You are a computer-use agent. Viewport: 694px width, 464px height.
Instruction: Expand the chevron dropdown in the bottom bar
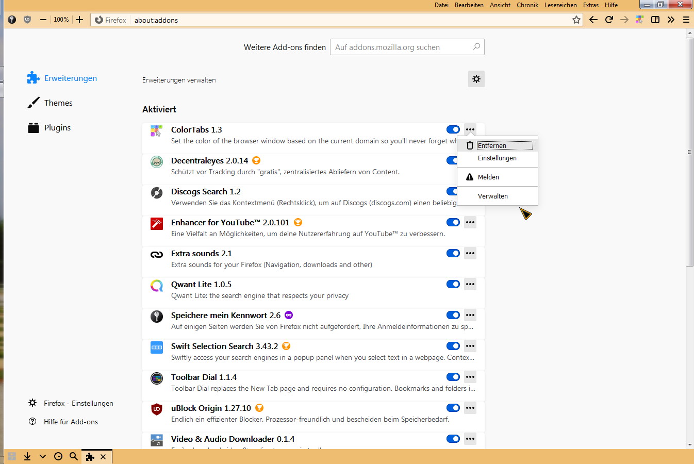click(x=43, y=456)
